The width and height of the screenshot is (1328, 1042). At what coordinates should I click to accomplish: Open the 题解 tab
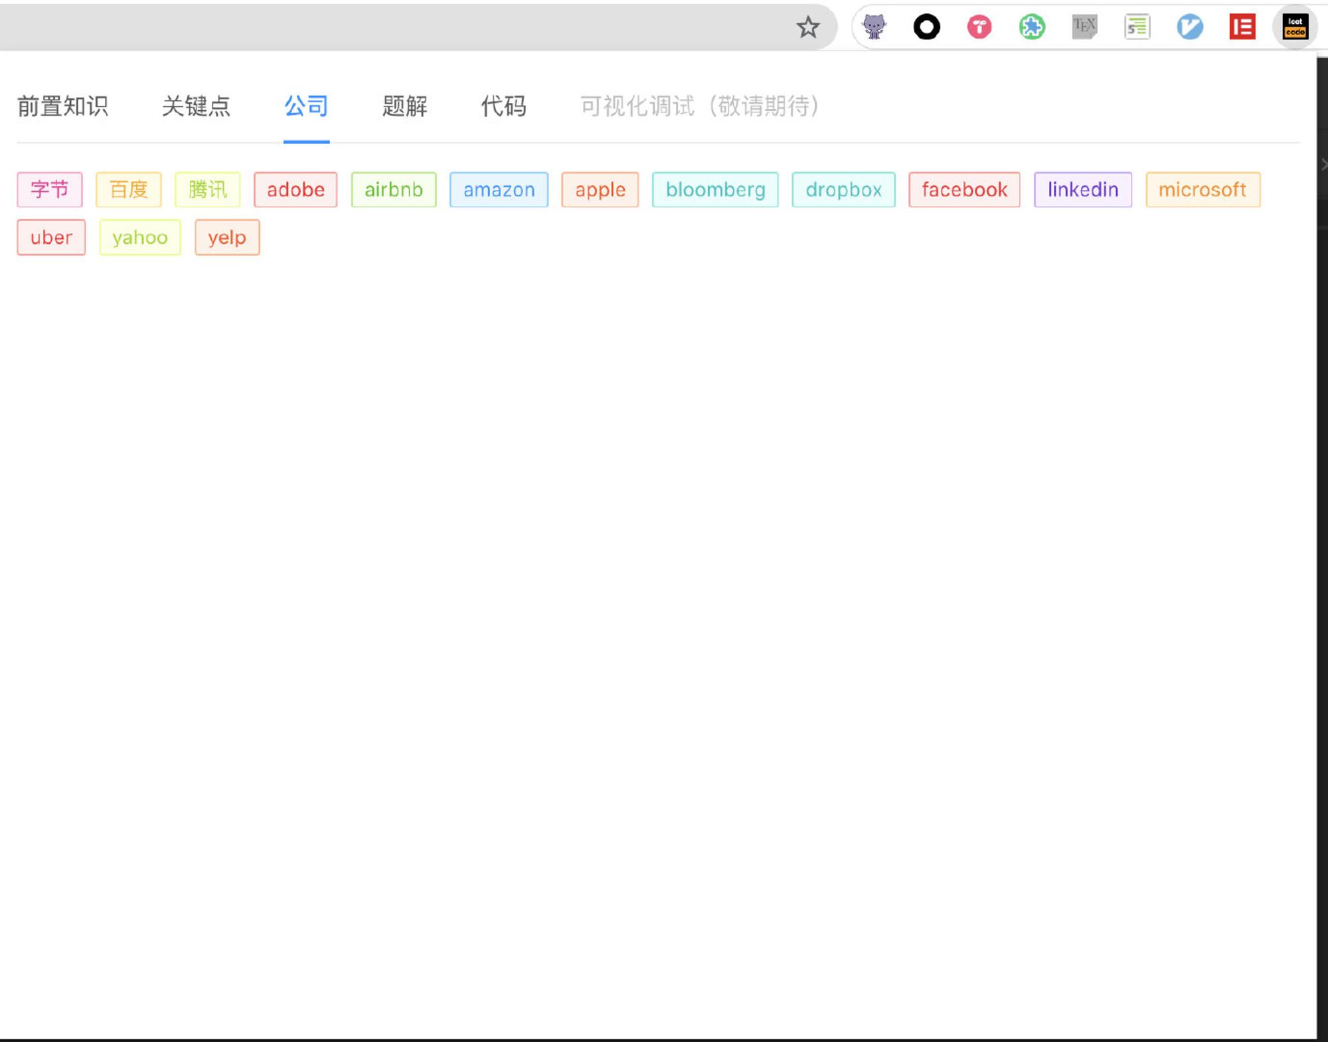404,106
